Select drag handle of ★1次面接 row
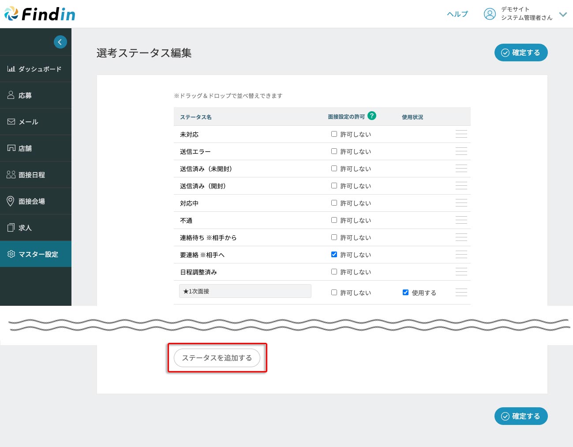Image resolution: width=573 pixels, height=447 pixels. click(461, 293)
